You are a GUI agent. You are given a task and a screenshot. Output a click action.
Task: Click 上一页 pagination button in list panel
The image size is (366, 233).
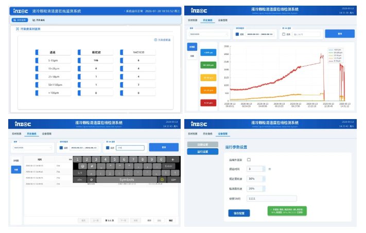pos(96,221)
